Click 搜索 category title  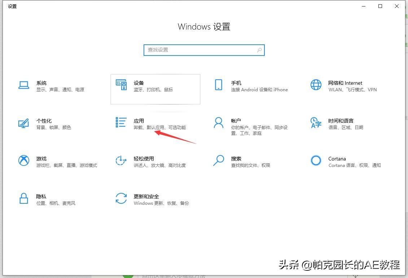[236, 159]
